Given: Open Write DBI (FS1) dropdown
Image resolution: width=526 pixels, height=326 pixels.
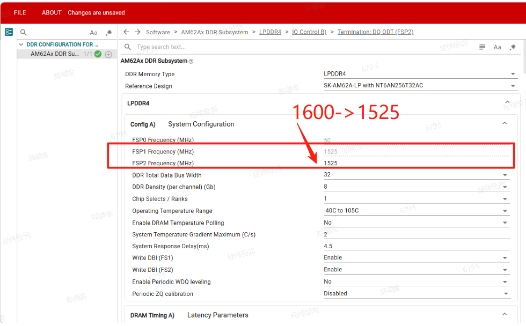Looking at the screenshot, I should [417, 257].
